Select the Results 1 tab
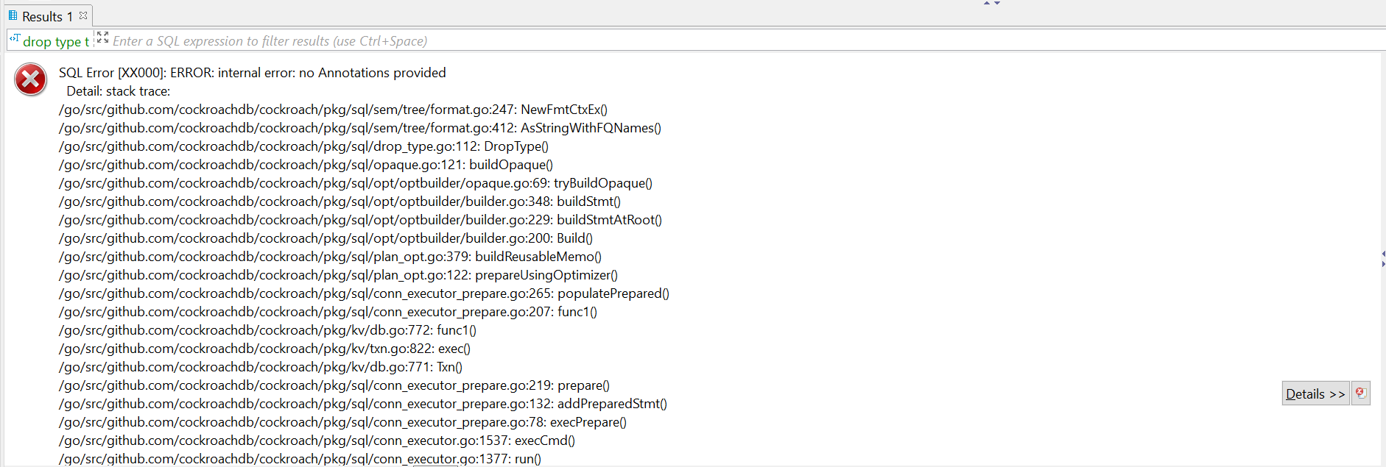 [x=47, y=16]
